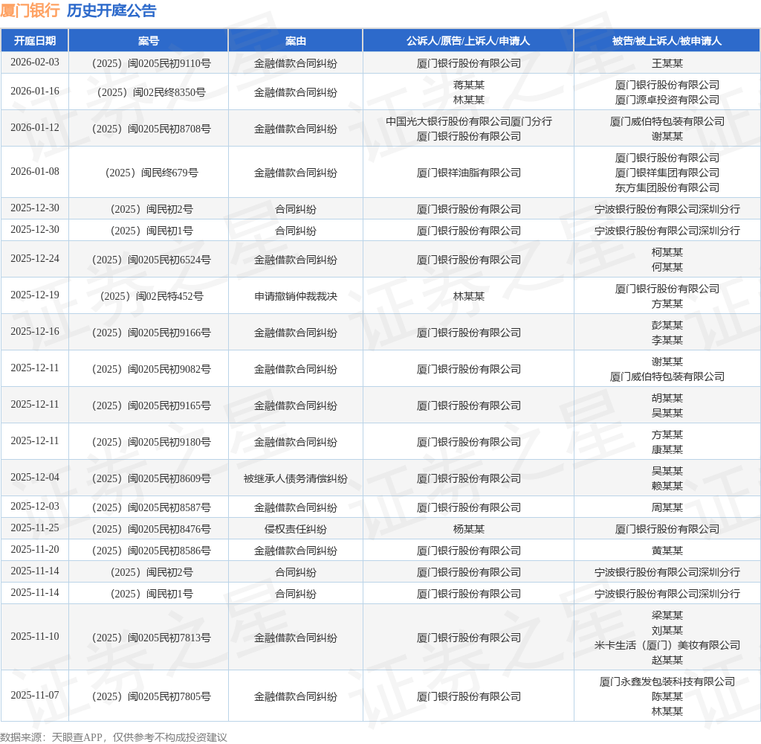Click the 开庭日期 column header
761x744 pixels.
coord(34,41)
